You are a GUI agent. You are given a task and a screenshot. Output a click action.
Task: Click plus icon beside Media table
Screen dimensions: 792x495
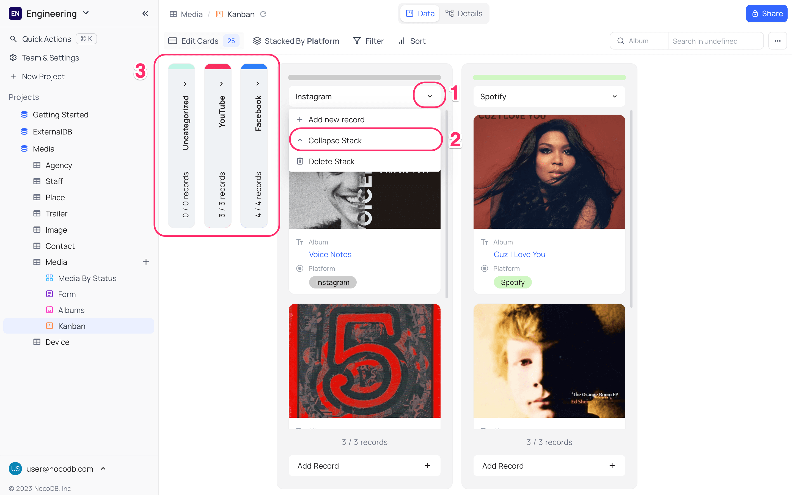tap(146, 262)
